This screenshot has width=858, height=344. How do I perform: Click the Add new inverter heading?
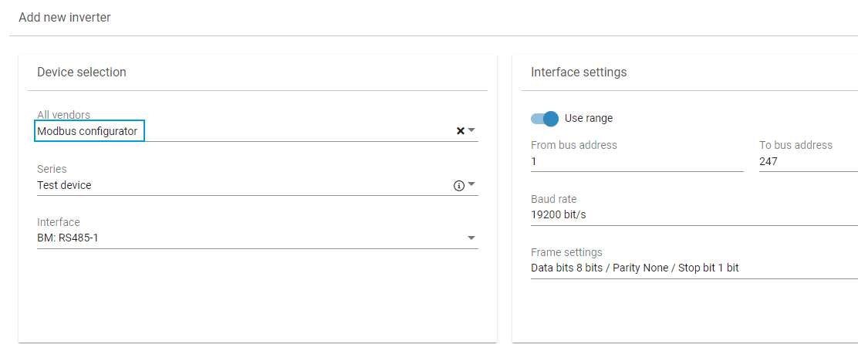65,17
